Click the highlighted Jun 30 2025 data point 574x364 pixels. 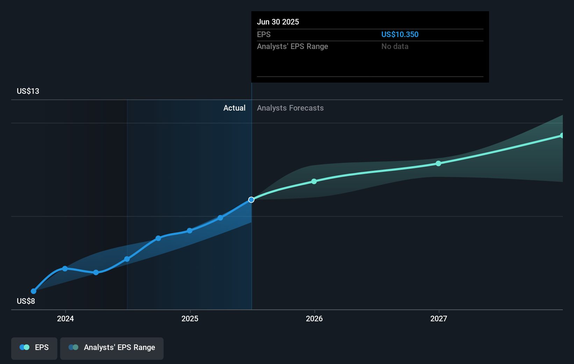tap(251, 200)
